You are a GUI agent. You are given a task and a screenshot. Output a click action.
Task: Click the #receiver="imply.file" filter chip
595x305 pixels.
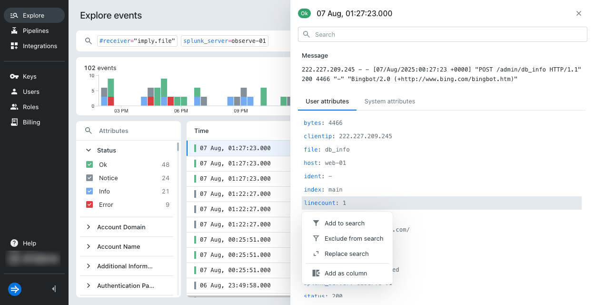137,41
